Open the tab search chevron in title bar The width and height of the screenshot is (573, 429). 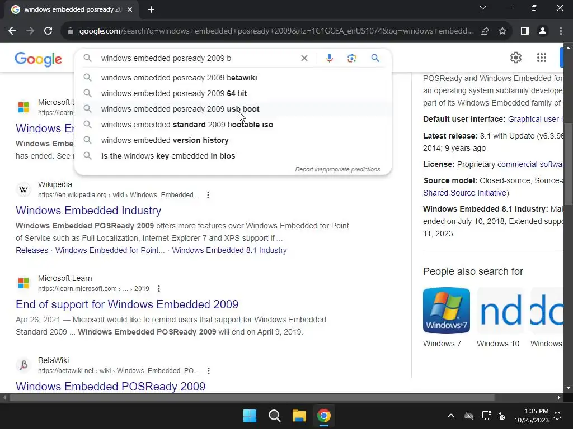click(483, 8)
